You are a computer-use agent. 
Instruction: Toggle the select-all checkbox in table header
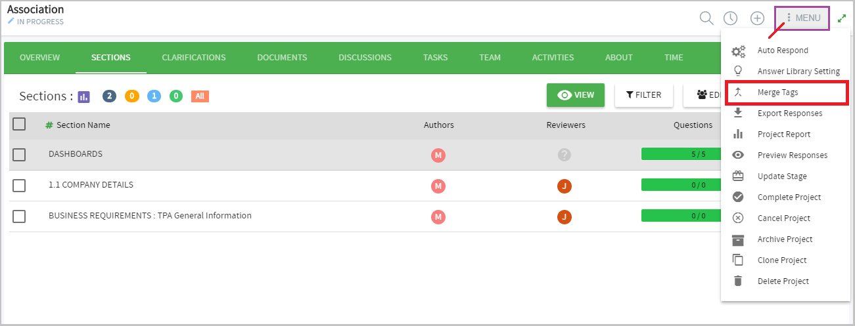click(19, 124)
